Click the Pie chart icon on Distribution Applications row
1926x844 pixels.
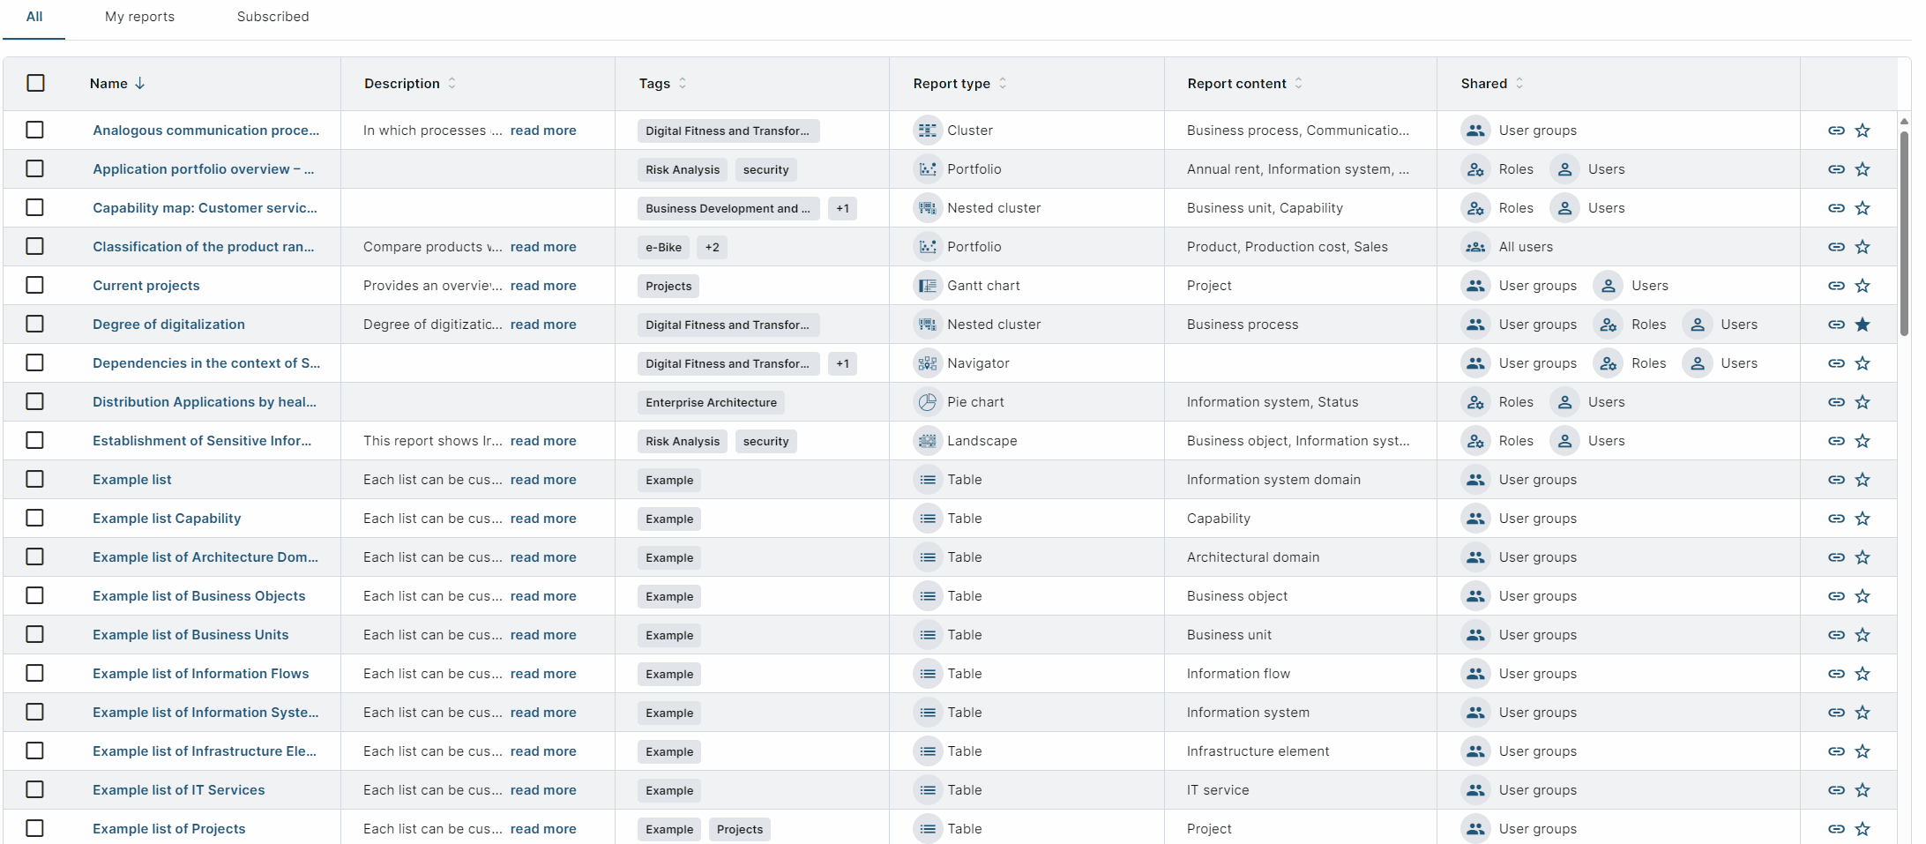click(x=928, y=401)
